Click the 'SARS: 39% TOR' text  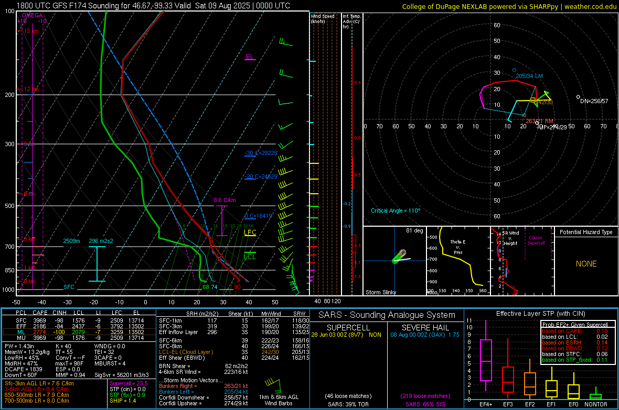[x=348, y=404]
